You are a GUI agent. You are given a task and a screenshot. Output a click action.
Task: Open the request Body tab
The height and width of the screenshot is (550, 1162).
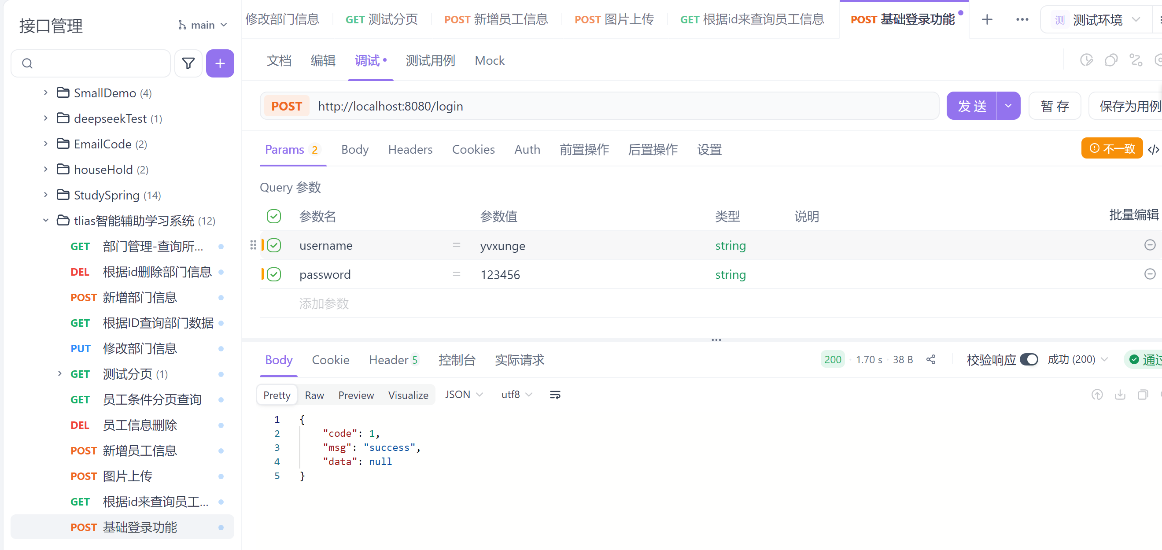click(x=354, y=149)
